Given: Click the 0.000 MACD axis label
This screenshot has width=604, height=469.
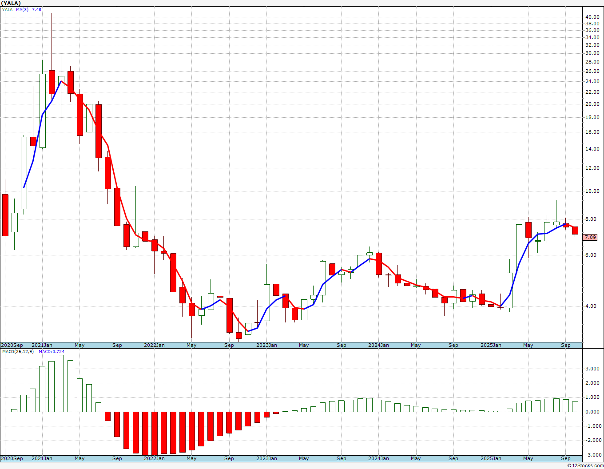Looking at the screenshot, I should coord(593,412).
